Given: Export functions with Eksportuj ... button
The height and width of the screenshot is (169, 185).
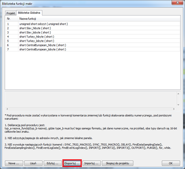Looking at the screenshot, I should pos(72,163).
